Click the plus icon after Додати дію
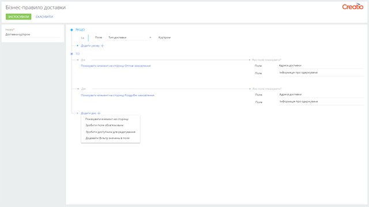Screen dimensions: 369x207 (x=99, y=113)
